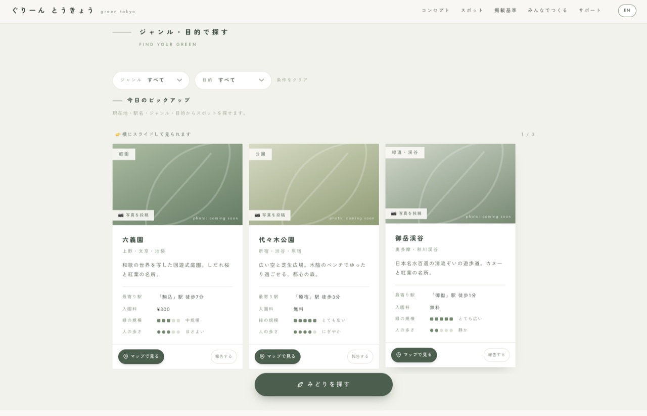647x416 pixels.
Task: Click the 六義園 card image
Action: pos(177,184)
